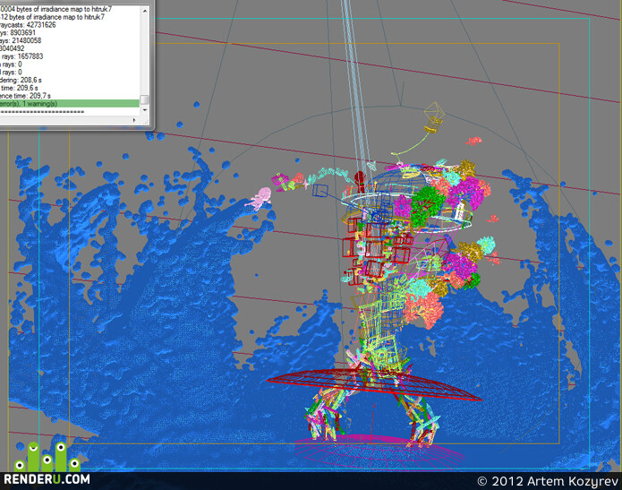Select the yellow camera wireframe object
This screenshot has height=490, width=622.
tap(433, 117)
